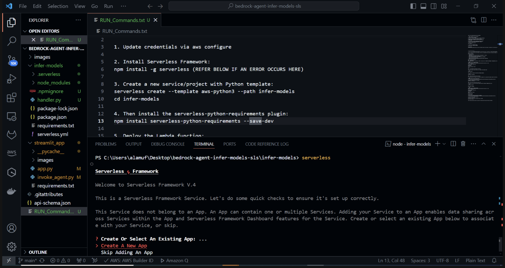505x268 pixels.
Task: Click Open Changes icon in editor toolbar
Action: (473, 20)
